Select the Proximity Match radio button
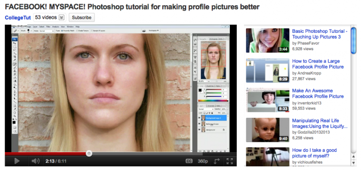The image size is (361, 170). tap(62, 31)
